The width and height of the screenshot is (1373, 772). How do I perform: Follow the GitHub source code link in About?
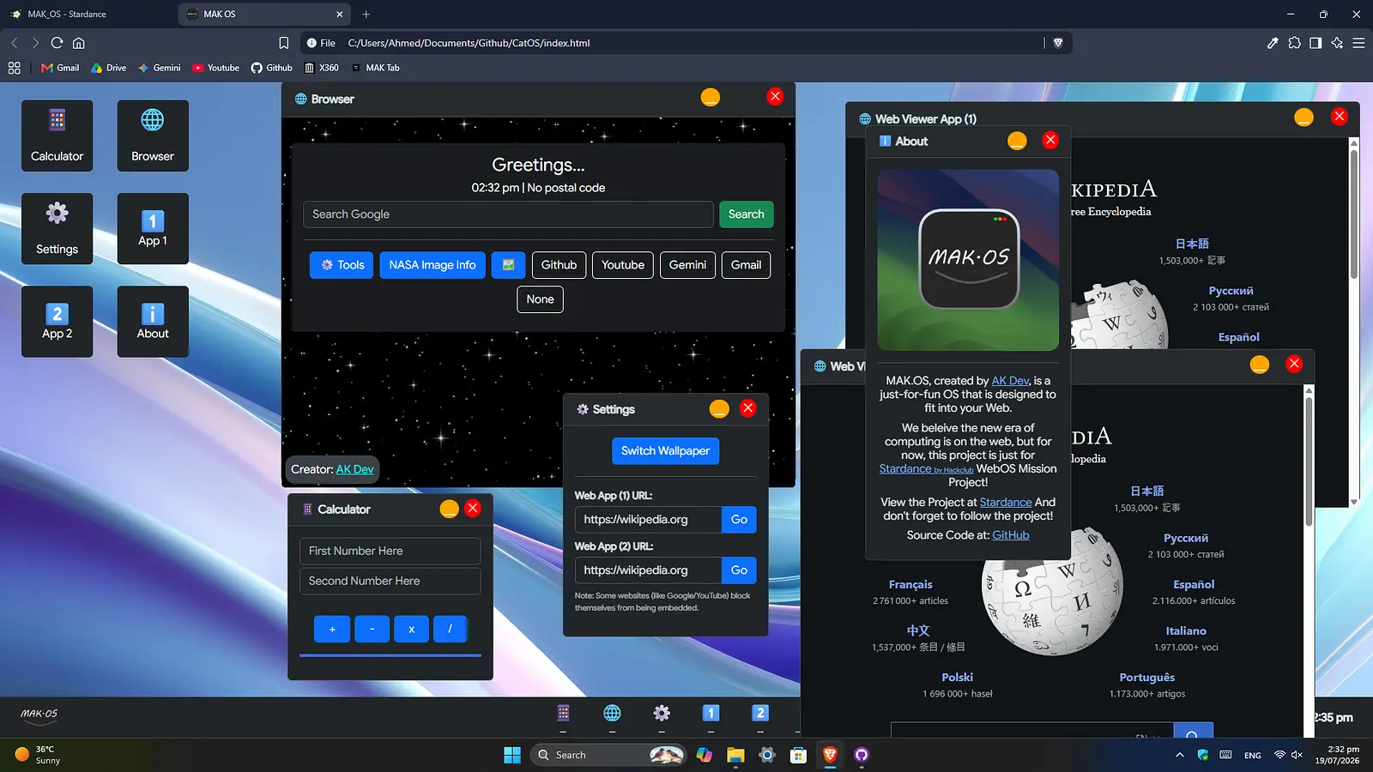pyautogui.click(x=1011, y=535)
